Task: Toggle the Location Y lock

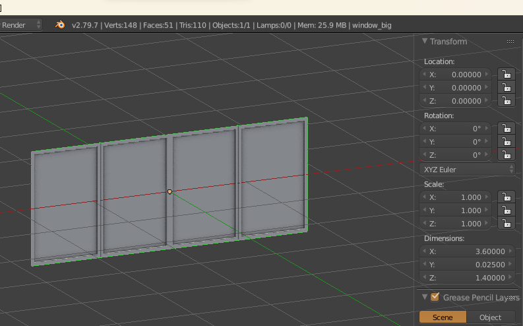Action: [x=506, y=88]
